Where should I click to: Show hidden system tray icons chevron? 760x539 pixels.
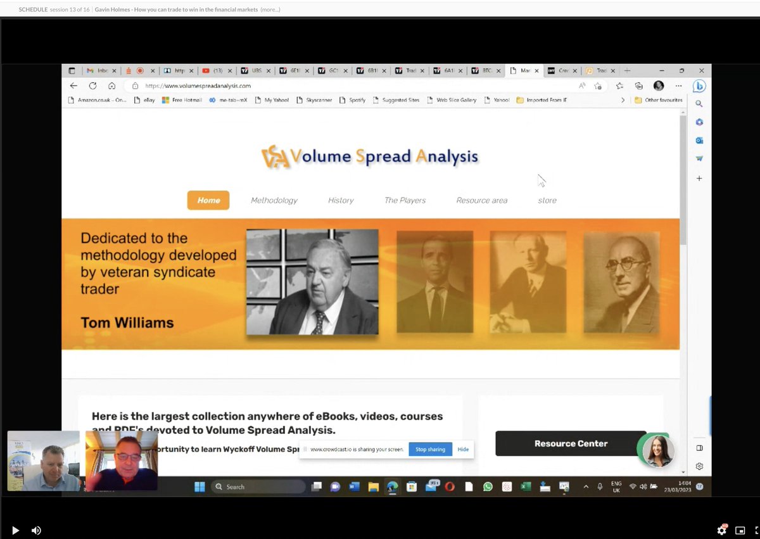click(x=585, y=486)
